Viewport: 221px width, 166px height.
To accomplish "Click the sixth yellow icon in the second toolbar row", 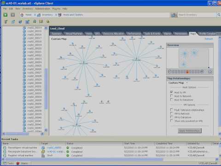I will tap(41, 22).
